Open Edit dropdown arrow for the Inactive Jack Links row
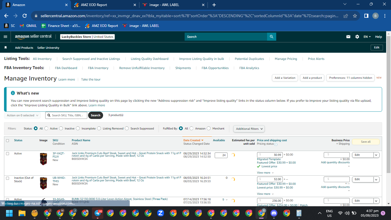Viewport: 391px width, 220px height. 376,179
